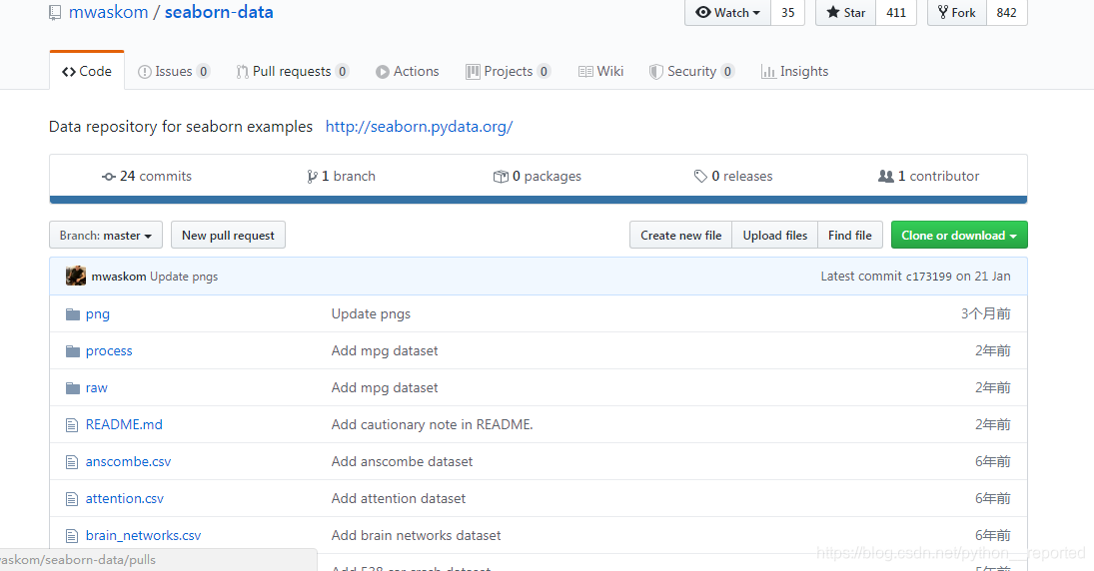The height and width of the screenshot is (571, 1094).
Task: Switch to the Pull requests tab
Action: [293, 71]
